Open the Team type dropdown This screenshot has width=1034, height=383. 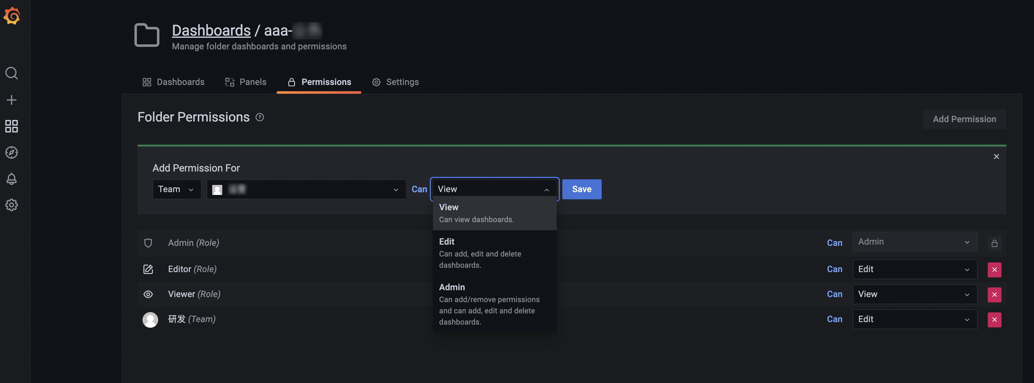176,189
